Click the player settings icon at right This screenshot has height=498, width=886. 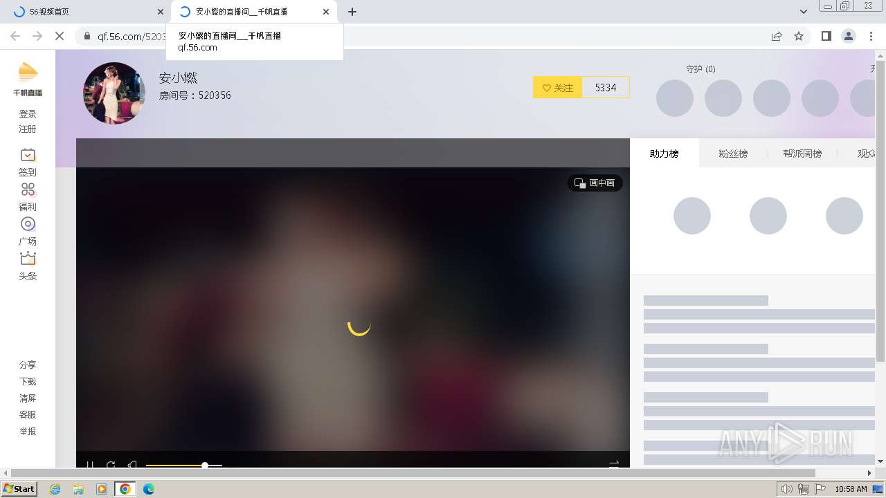[x=613, y=464]
